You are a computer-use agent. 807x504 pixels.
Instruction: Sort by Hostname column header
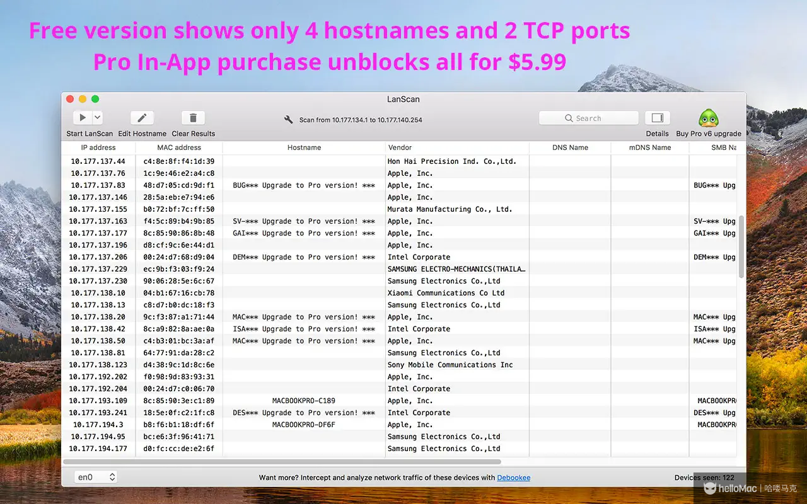[x=304, y=147]
